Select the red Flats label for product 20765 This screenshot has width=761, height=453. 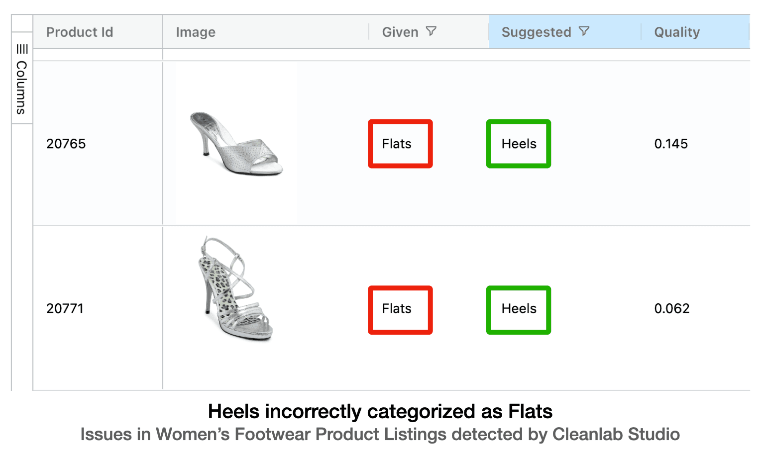tap(400, 144)
